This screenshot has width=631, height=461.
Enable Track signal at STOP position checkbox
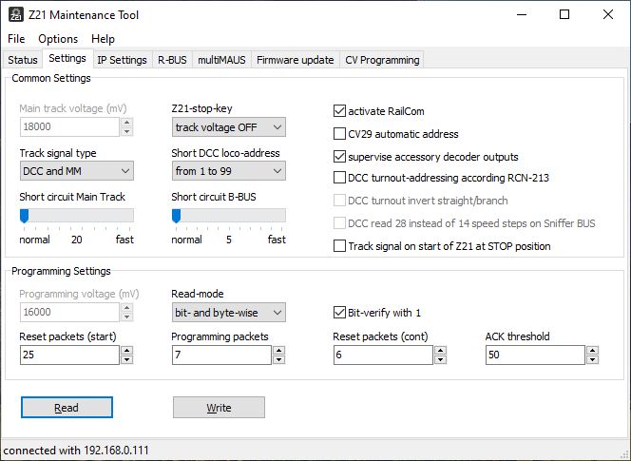[340, 246]
